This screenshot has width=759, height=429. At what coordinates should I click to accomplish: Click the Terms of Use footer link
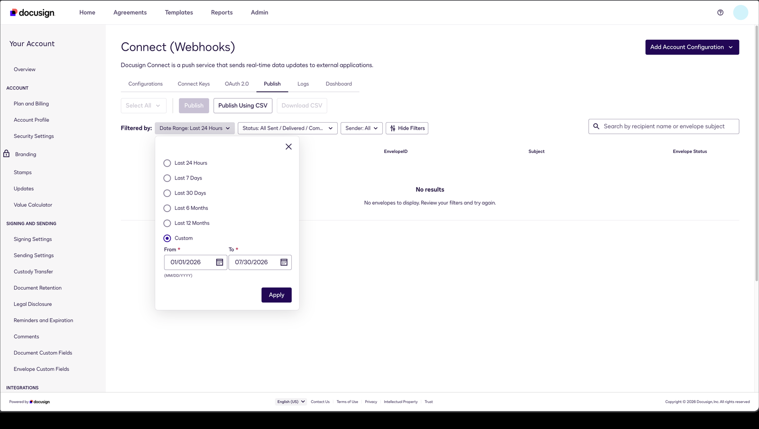click(x=347, y=402)
